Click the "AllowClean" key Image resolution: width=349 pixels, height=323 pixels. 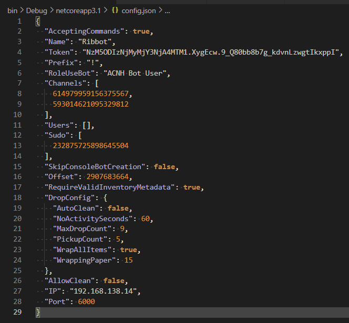coord(70,281)
